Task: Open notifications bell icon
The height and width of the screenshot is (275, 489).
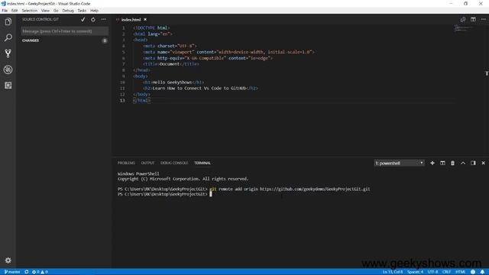Action: (x=482, y=272)
